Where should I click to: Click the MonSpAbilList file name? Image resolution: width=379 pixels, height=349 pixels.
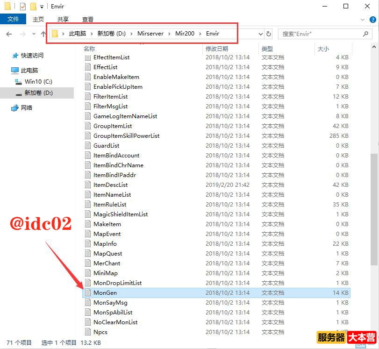pos(113,312)
